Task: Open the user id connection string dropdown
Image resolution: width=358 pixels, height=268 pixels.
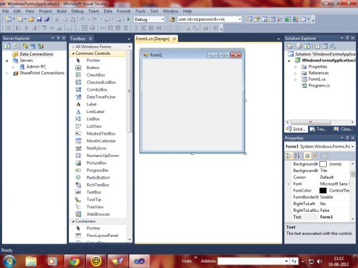Action: point(240,20)
